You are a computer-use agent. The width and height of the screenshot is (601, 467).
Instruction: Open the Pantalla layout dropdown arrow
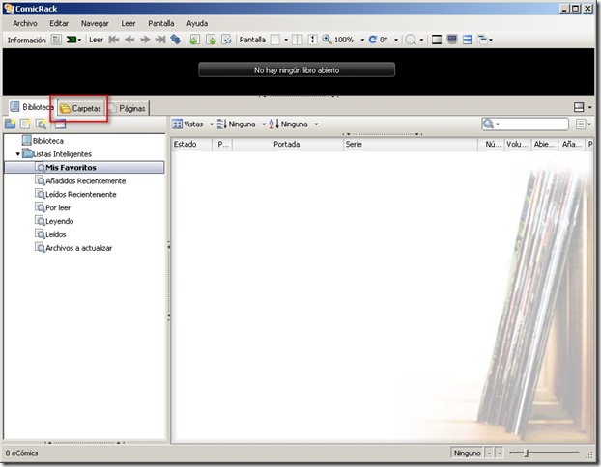pos(286,40)
